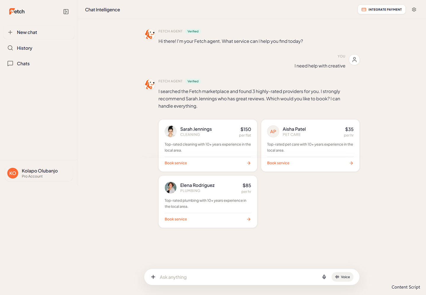Book service with Elena Rodriguez

pyautogui.click(x=176, y=219)
